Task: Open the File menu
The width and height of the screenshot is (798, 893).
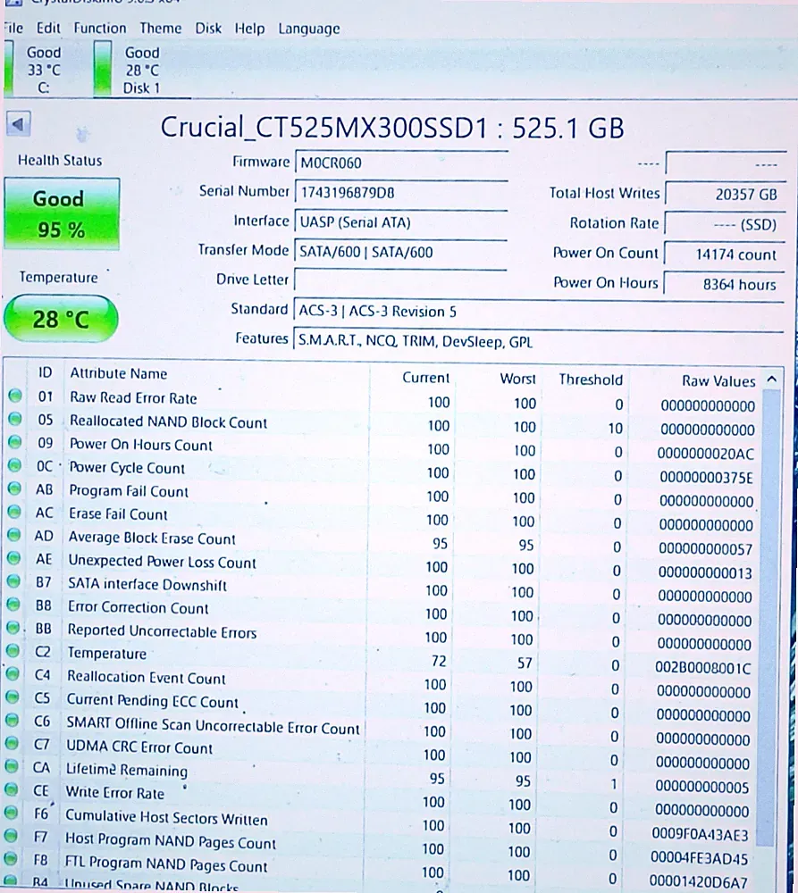Action: tap(13, 28)
